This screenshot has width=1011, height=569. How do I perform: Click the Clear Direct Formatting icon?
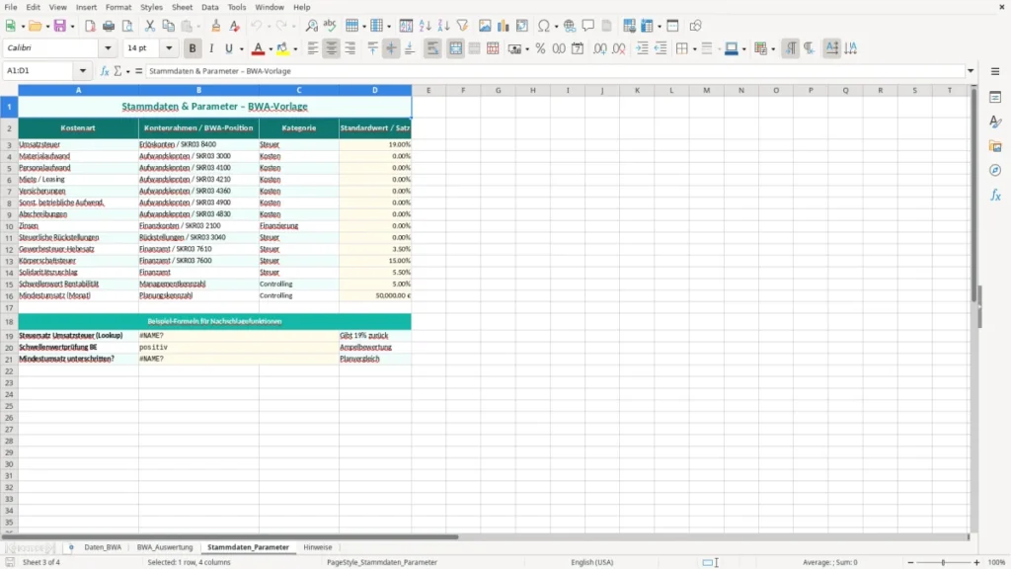click(x=235, y=26)
